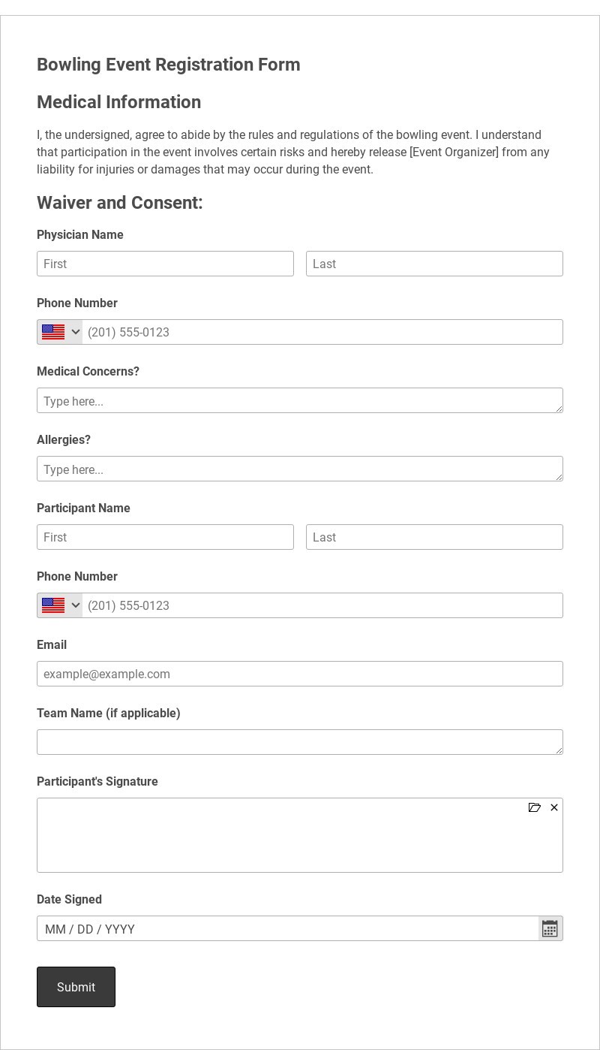
Task: Click the flag in the physician phone field
Action: (53, 332)
